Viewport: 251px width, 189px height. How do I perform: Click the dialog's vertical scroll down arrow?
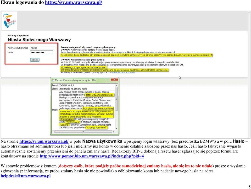tap(116, 128)
